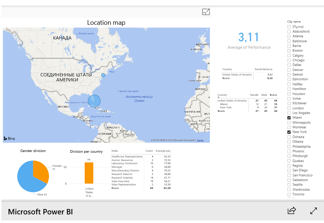Uncheck the Miami city checkbox

[x=289, y=118]
